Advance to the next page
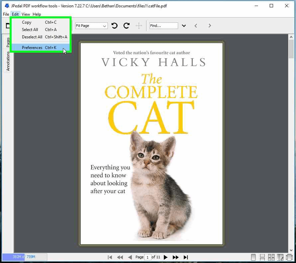 tap(165, 257)
